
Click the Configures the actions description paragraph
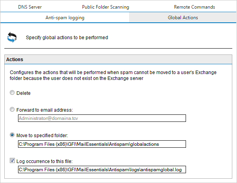pyautogui.click(x=113, y=75)
